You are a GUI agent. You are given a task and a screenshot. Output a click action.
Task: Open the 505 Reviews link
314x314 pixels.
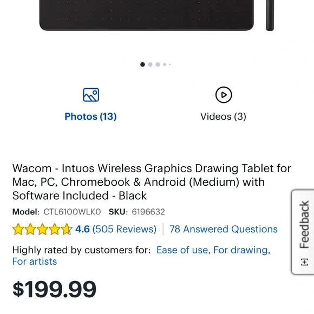coord(125,229)
